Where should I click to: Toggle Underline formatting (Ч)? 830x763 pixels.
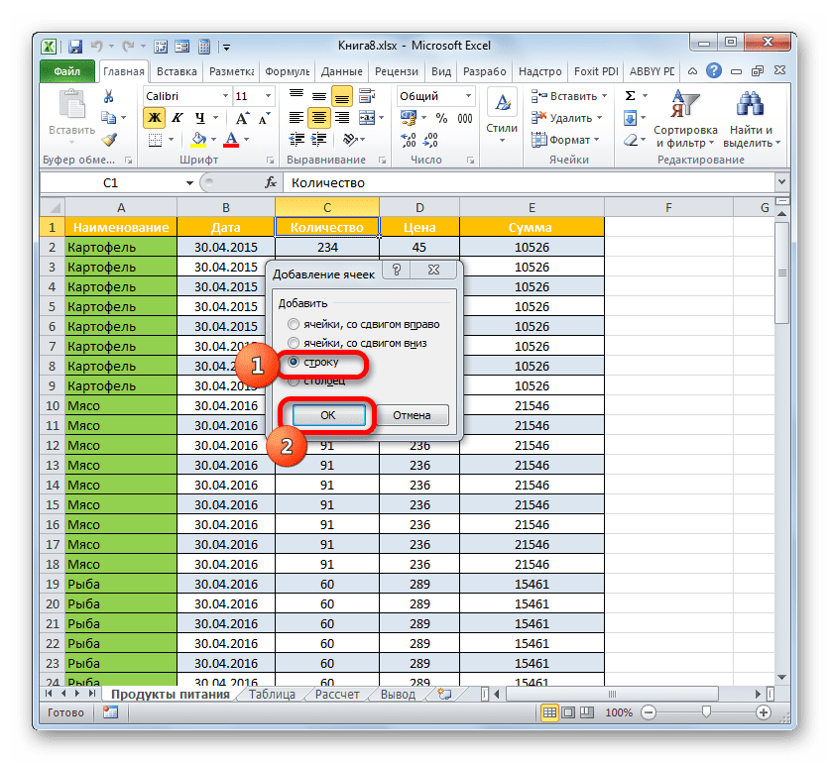point(199,118)
